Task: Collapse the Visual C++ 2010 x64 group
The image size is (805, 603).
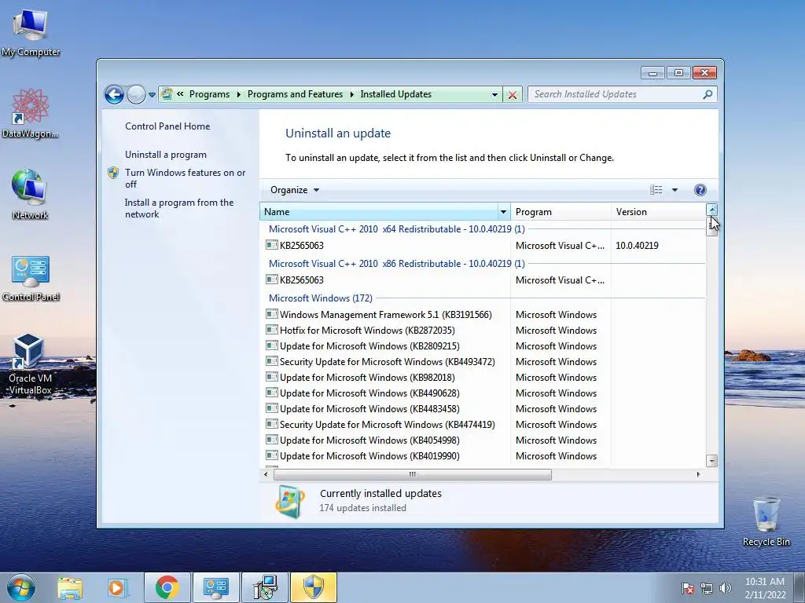Action: click(x=396, y=229)
